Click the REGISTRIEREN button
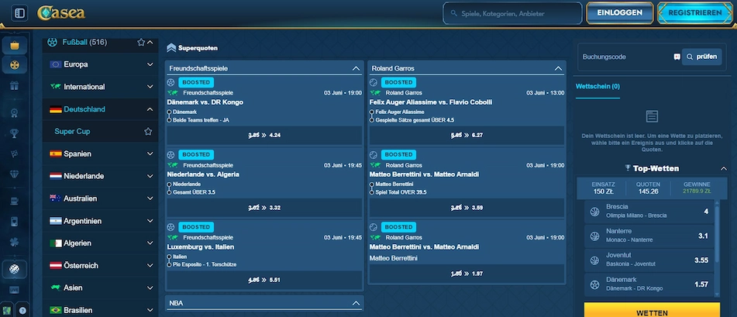 694,13
